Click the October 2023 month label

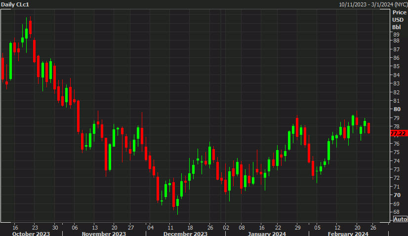pyautogui.click(x=31, y=234)
